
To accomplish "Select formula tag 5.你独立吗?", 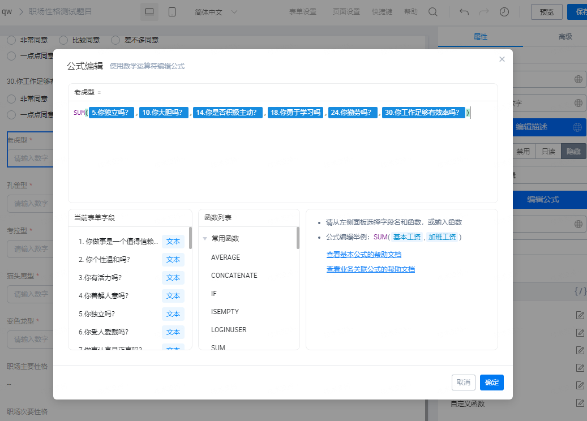I will (111, 112).
